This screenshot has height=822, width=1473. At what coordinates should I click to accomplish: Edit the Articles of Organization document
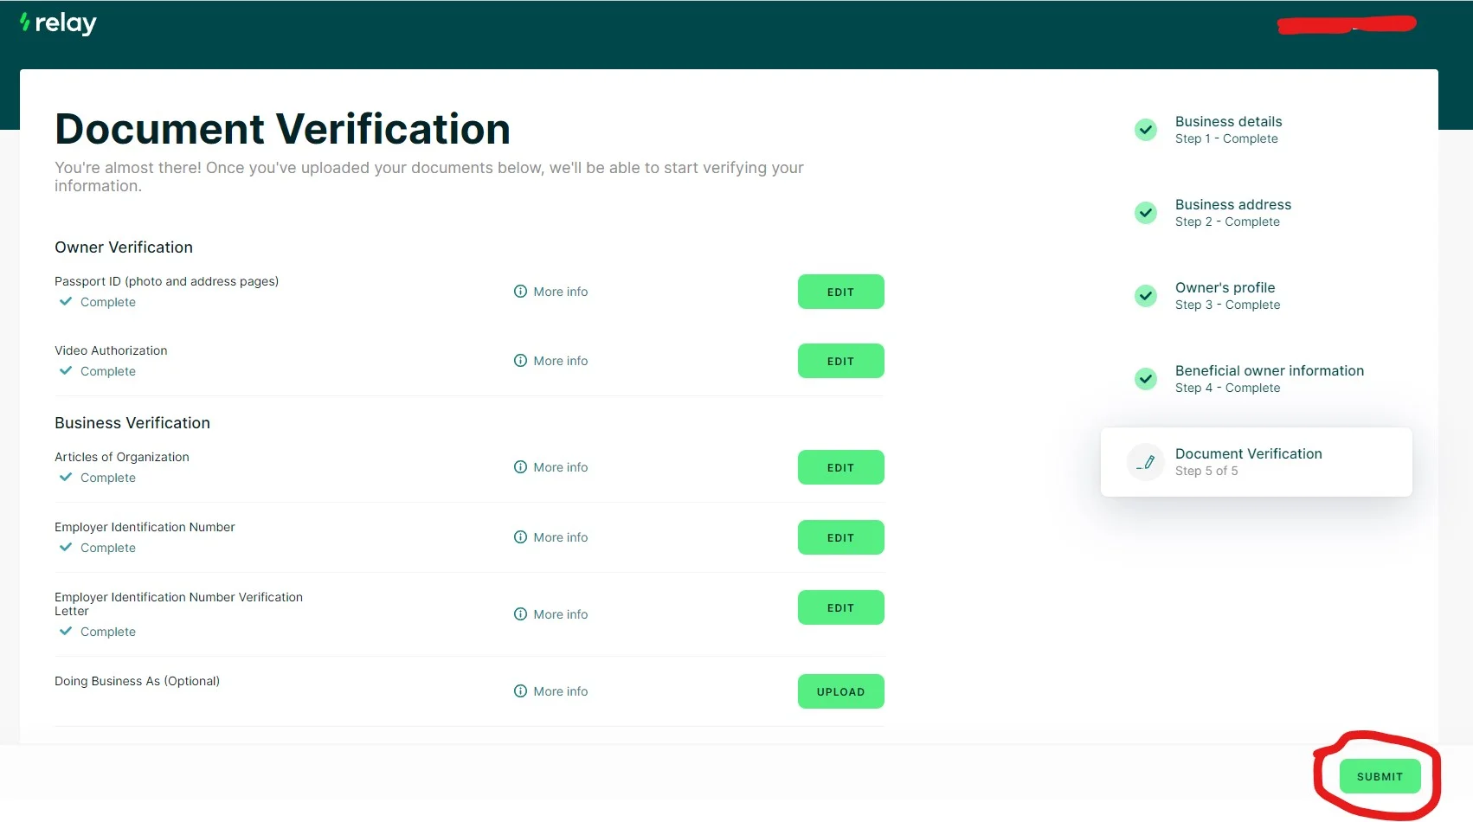point(840,467)
